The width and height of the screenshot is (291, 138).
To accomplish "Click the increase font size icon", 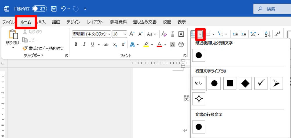I will [x=132, y=34].
